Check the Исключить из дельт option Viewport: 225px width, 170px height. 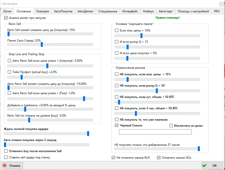click(x=171, y=126)
